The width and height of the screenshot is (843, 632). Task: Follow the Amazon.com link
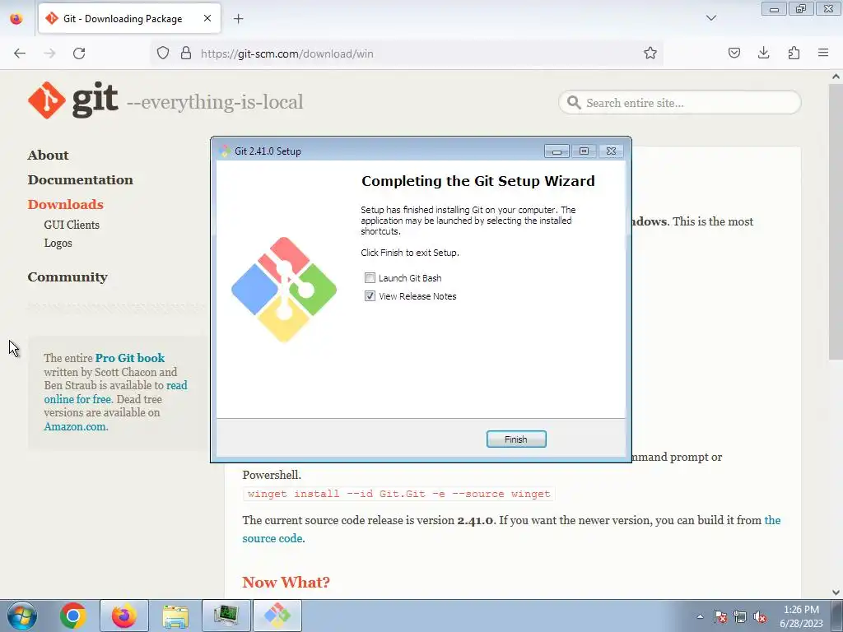coord(76,427)
